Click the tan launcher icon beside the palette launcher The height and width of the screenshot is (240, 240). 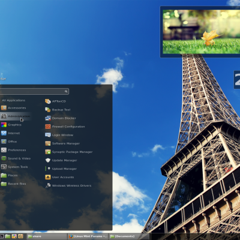[x=20, y=236]
